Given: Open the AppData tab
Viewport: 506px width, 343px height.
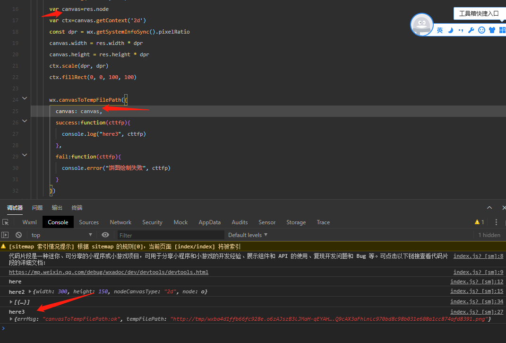Looking at the screenshot, I should click(x=209, y=222).
